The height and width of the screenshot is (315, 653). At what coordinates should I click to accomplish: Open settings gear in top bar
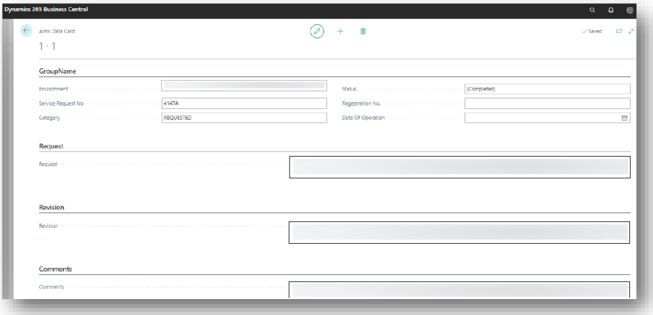pyautogui.click(x=629, y=10)
